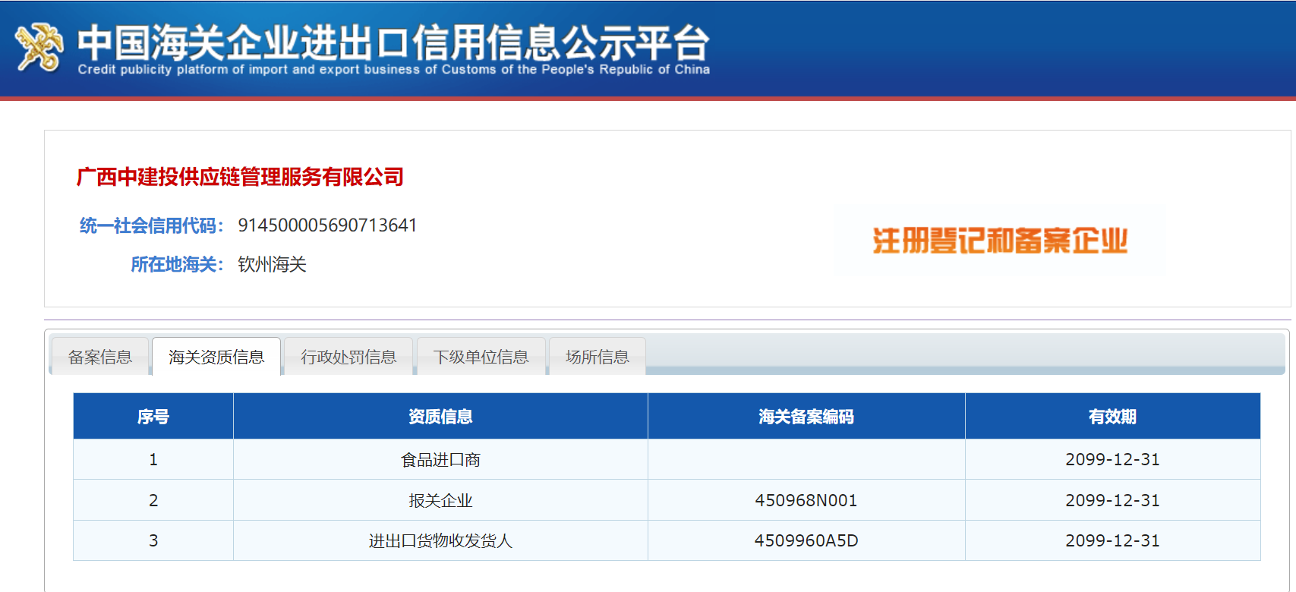Viewport: 1296px width, 592px height.
Task: Click the 报关企业 row expiry date
Action: click(x=1112, y=500)
